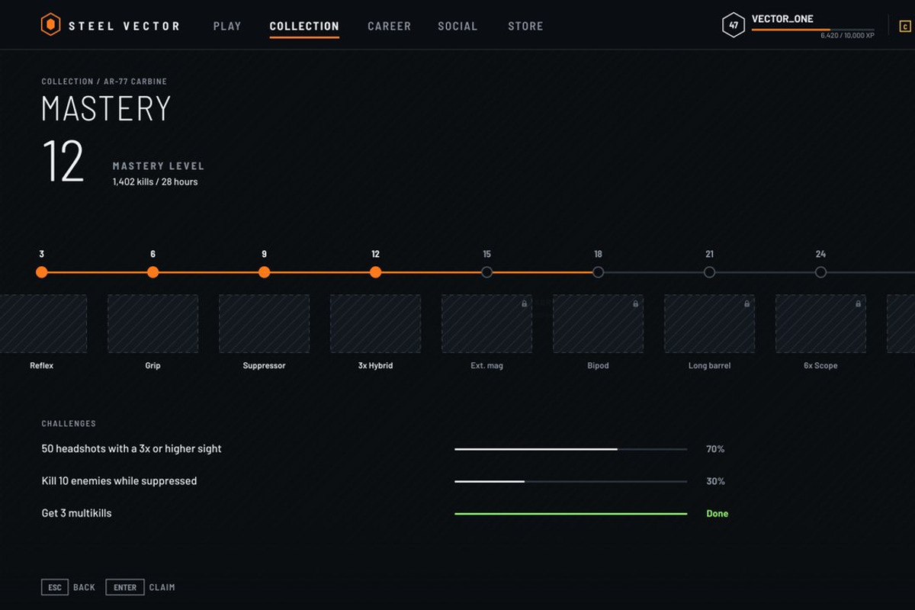This screenshot has width=915, height=610.
Task: Click the ESC Back button
Action: [x=69, y=587]
